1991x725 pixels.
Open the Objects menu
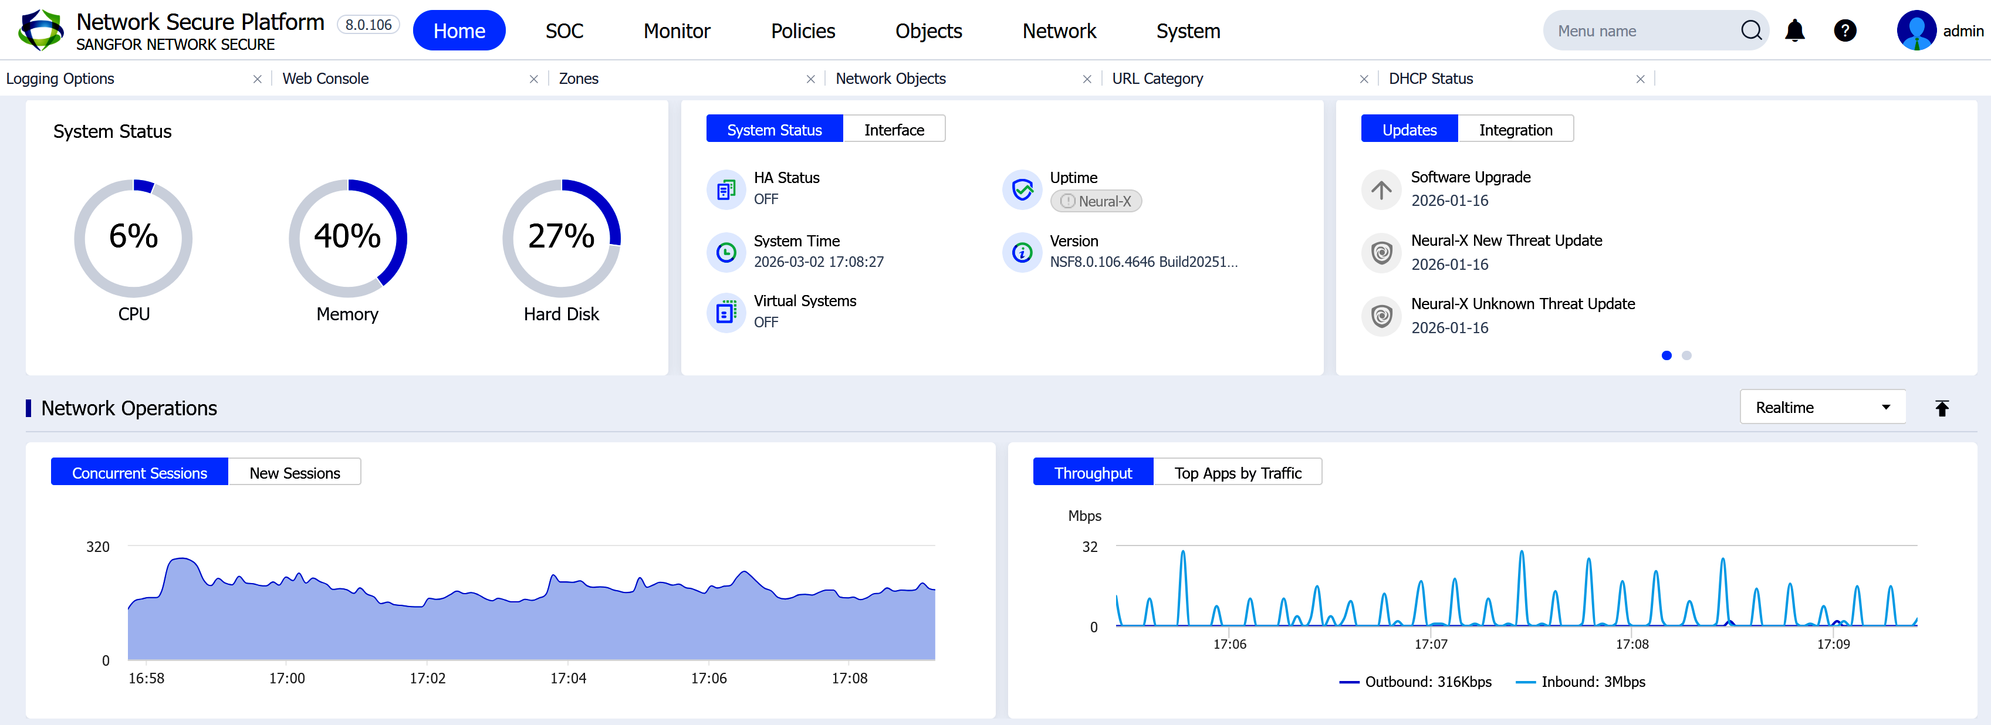point(928,31)
